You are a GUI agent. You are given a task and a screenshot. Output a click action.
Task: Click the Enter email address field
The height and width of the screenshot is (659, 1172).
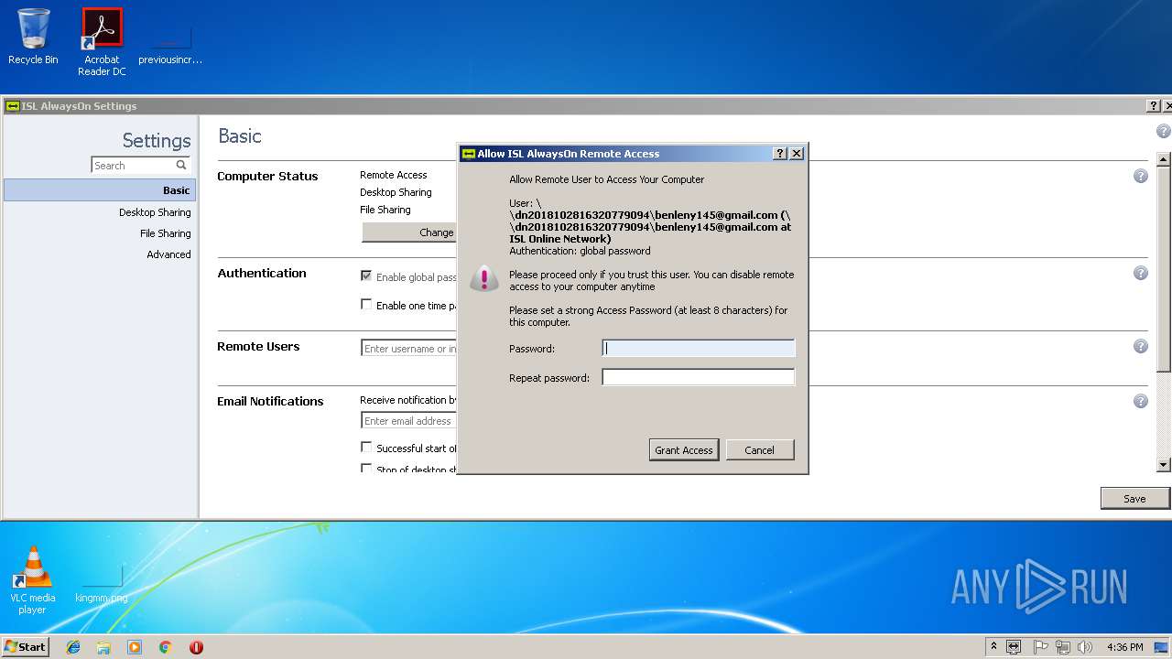[x=409, y=420]
